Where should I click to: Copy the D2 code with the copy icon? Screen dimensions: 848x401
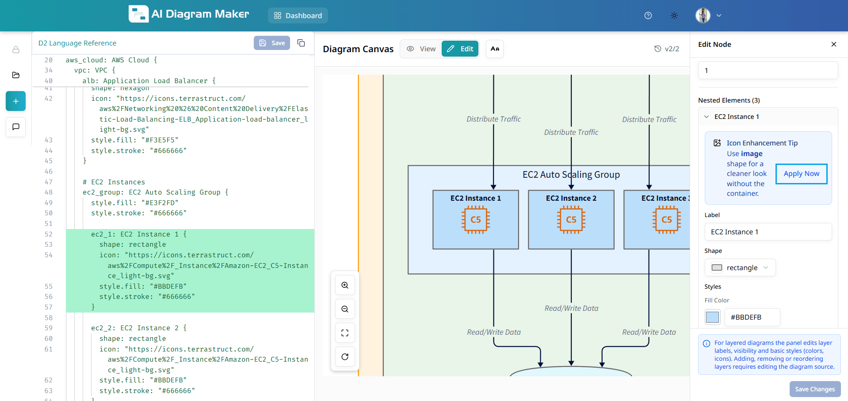[301, 43]
